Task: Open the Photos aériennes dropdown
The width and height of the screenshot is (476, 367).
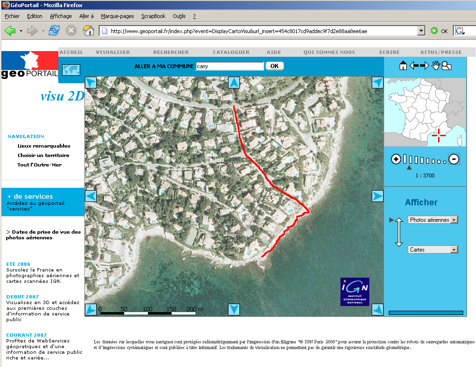Action: [x=432, y=220]
